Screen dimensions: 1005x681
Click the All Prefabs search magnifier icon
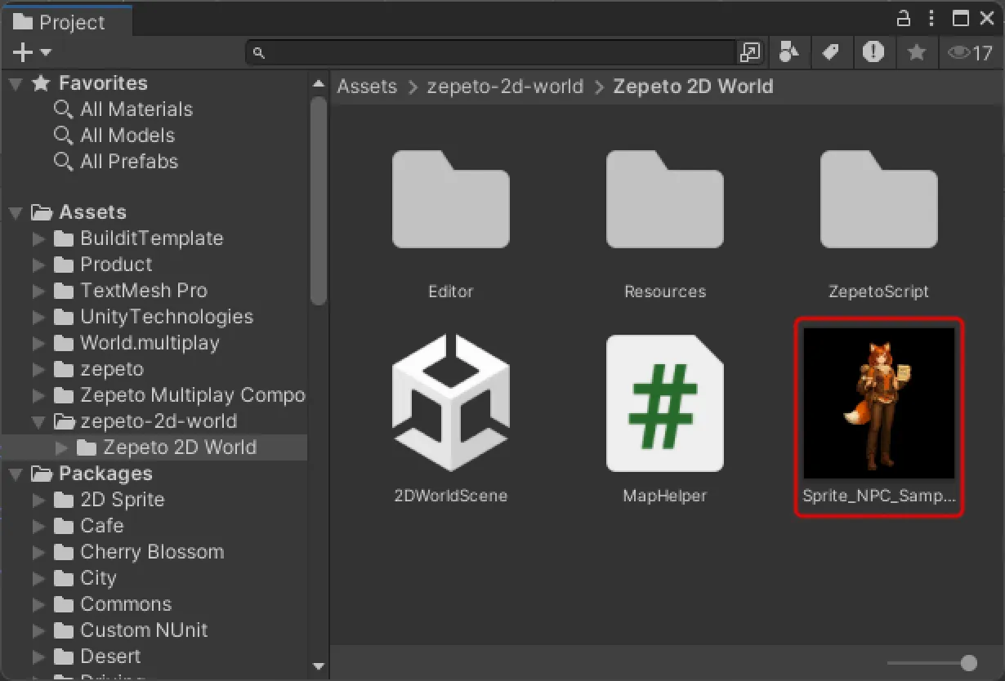pos(63,162)
